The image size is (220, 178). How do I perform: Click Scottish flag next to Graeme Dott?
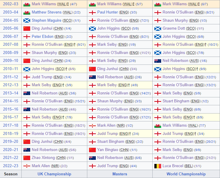click(x=158, y=29)
